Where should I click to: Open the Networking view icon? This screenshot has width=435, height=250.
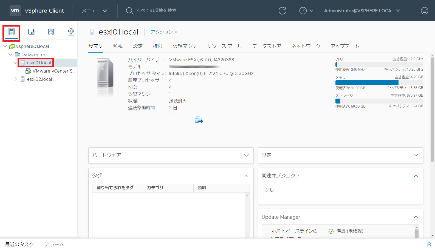pos(71,32)
